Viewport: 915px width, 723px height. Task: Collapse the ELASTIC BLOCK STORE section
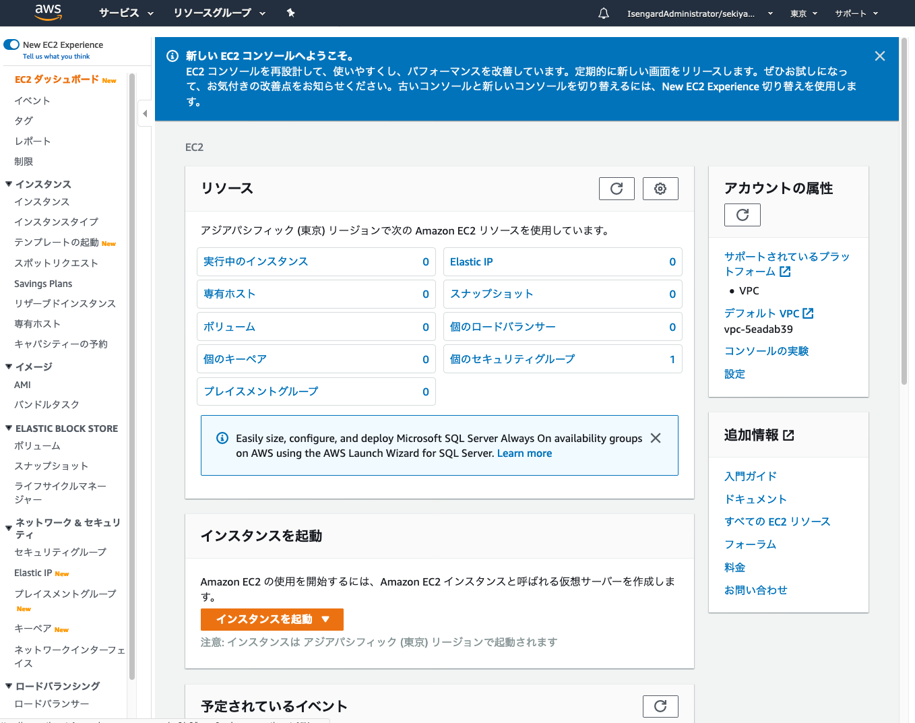pyautogui.click(x=9, y=428)
